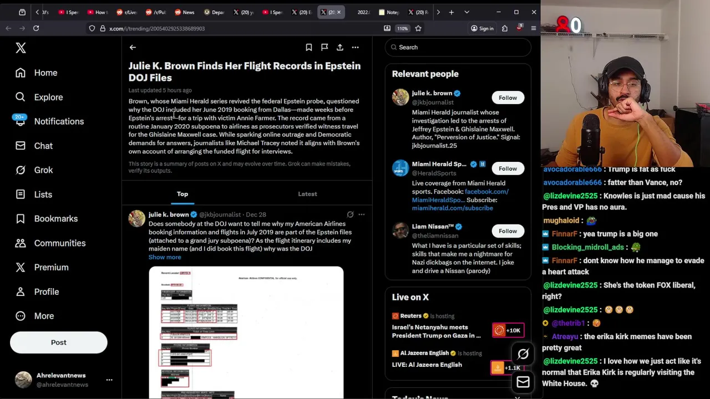Open the Lists icon in sidebar
The image size is (710, 399).
click(21, 195)
